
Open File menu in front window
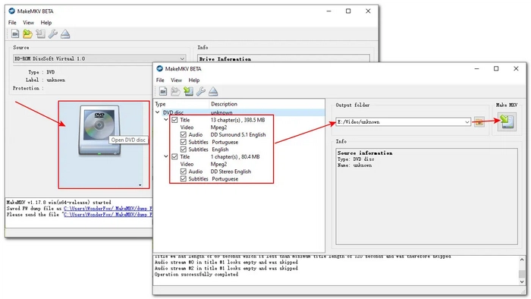click(160, 80)
